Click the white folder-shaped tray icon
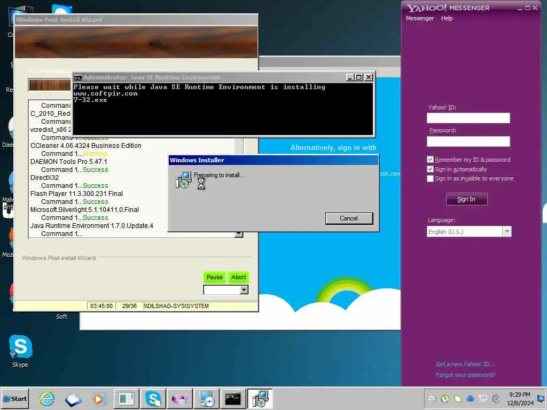The width and height of the screenshot is (547, 410). 458,398
